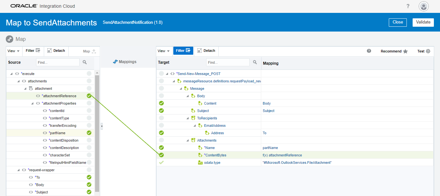Toggle the status circle on source contentId row
This screenshot has width=440, height=196.
[x=89, y=110]
